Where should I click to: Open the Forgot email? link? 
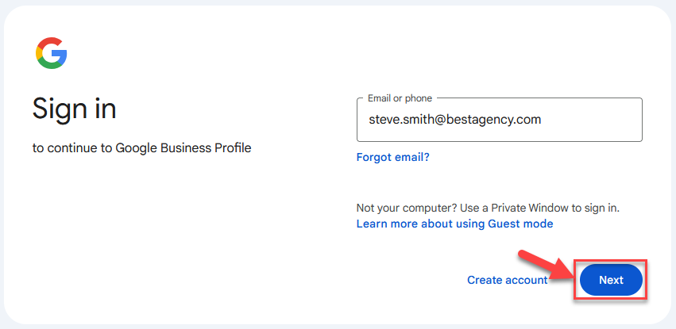click(392, 157)
